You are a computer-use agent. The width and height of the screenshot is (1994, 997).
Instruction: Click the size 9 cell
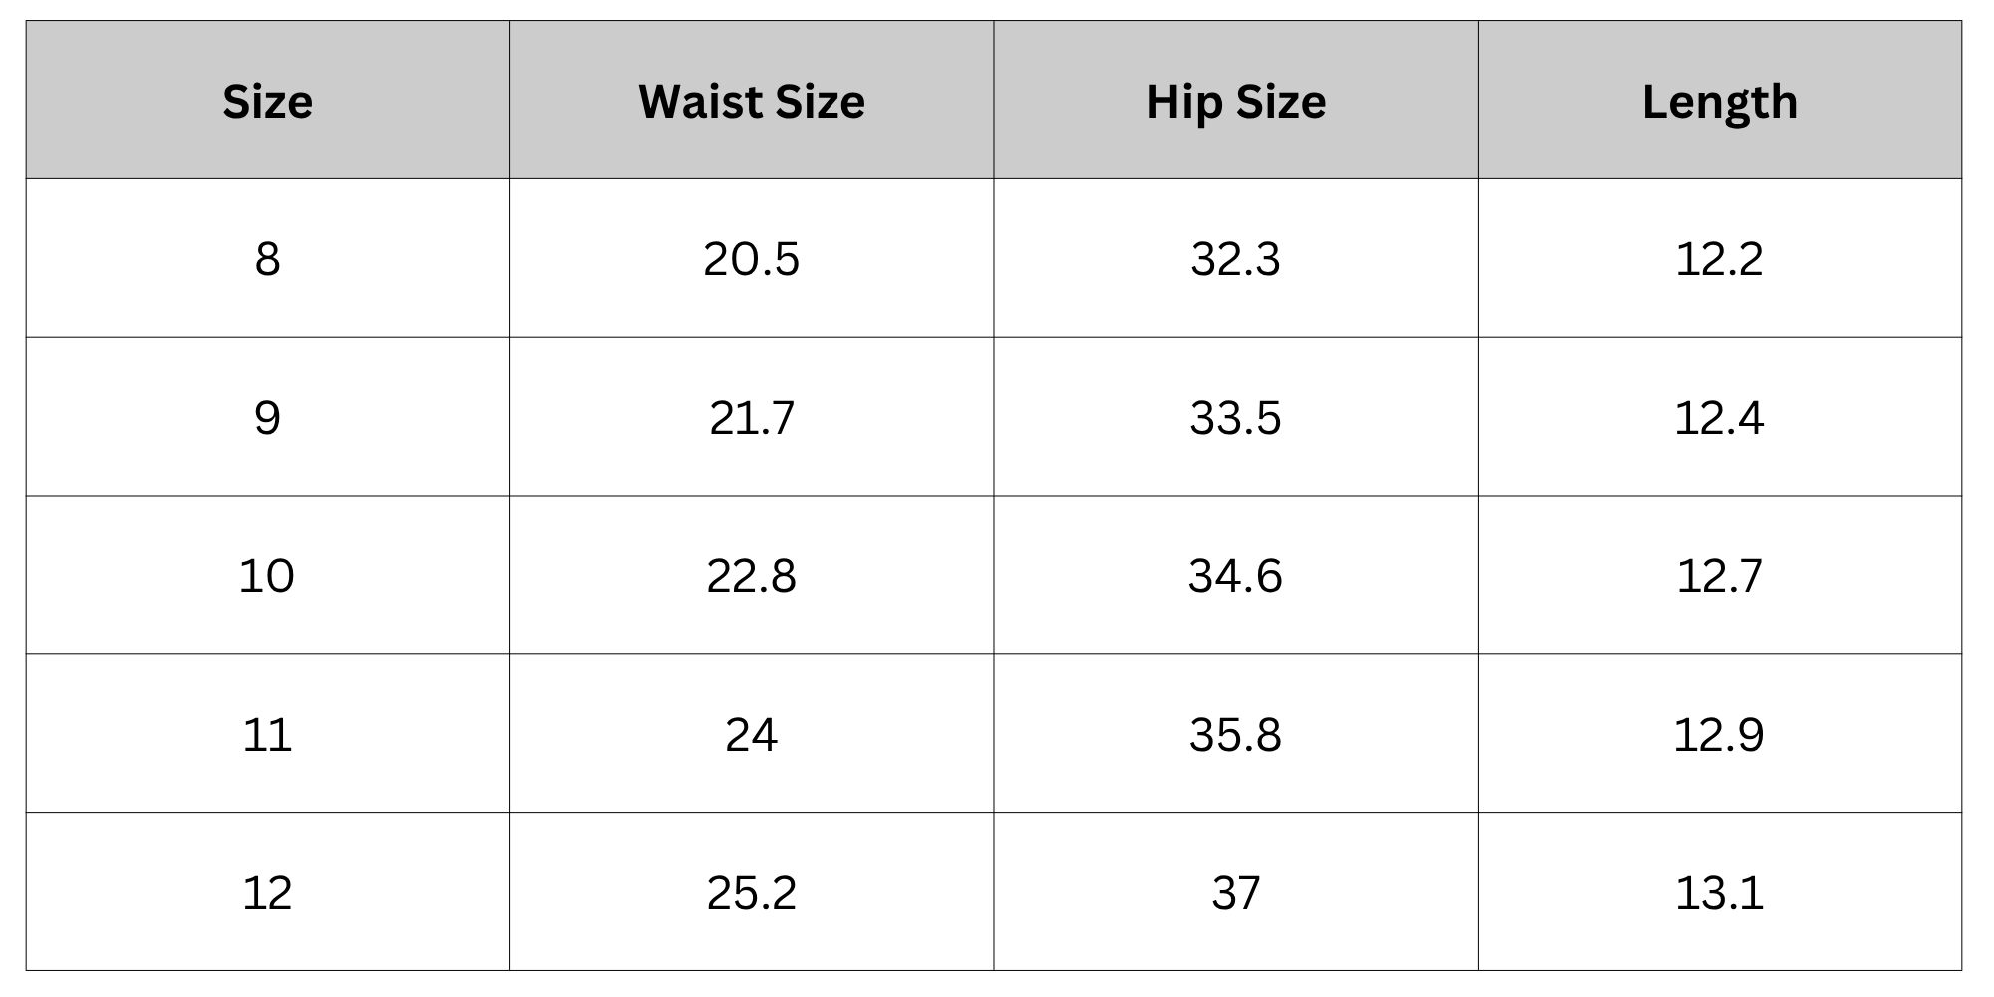coord(267,417)
